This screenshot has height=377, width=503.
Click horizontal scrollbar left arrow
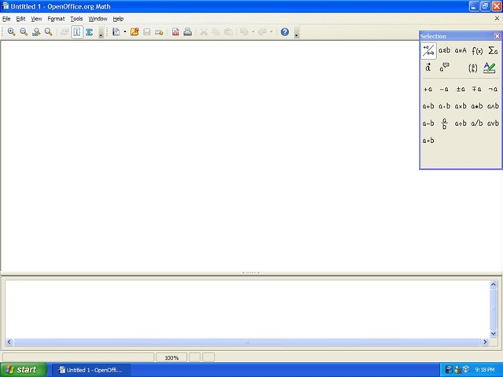point(9,342)
